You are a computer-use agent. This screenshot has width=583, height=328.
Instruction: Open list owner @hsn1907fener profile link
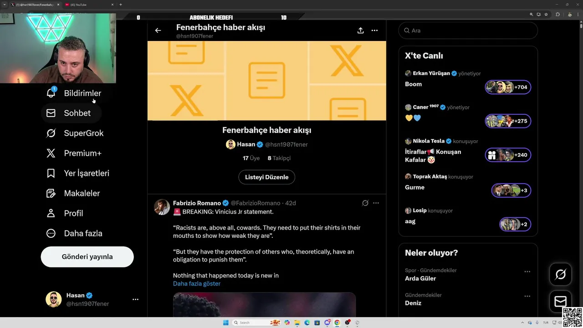286,144
